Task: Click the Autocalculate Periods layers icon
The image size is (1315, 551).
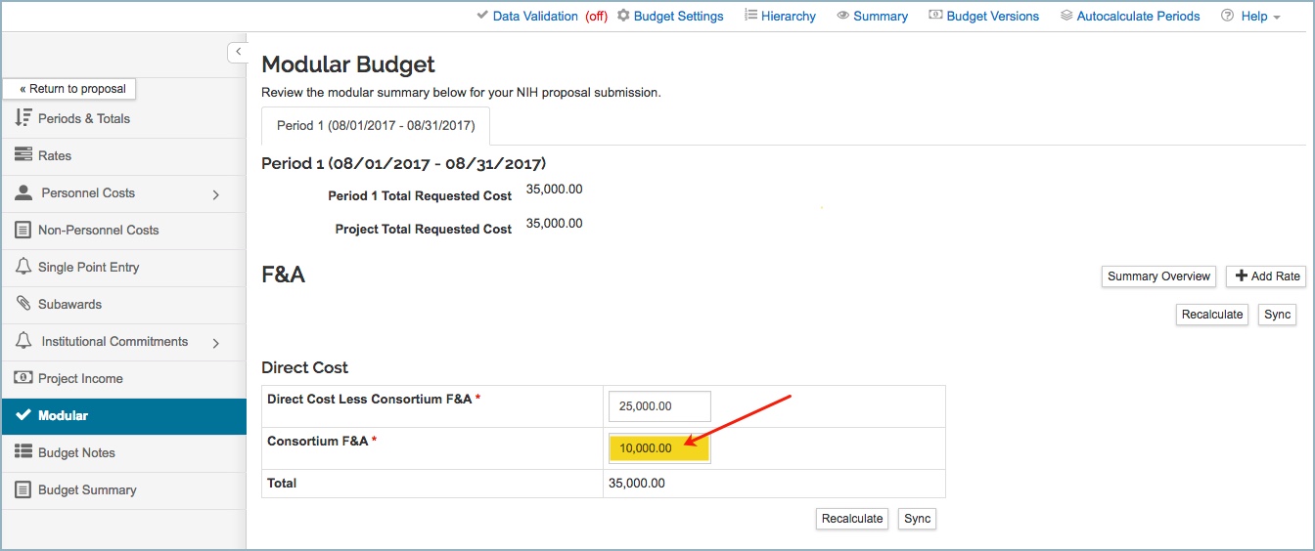Action: pyautogui.click(x=1066, y=16)
